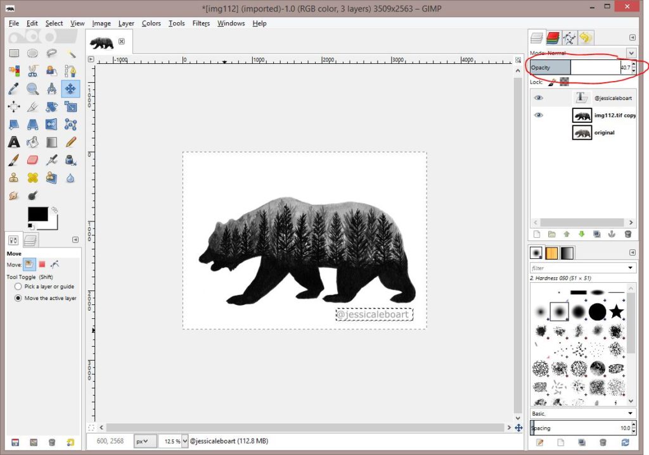
Task: Select the Blend gradient tool
Action: [x=51, y=142]
